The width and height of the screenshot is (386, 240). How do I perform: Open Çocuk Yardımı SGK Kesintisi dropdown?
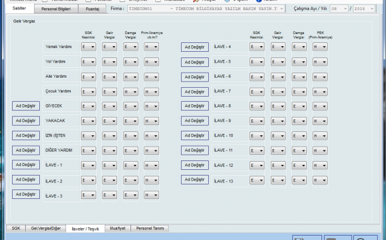(89, 92)
